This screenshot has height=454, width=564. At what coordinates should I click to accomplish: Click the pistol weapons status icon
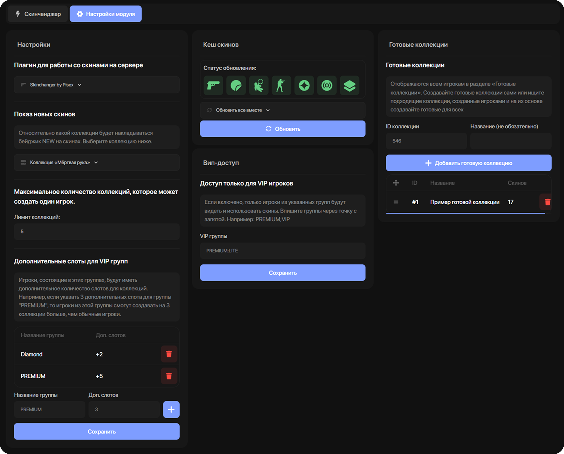(x=213, y=85)
